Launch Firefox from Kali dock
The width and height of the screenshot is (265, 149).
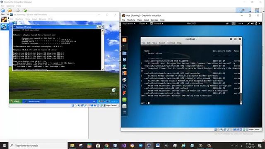[124, 40]
